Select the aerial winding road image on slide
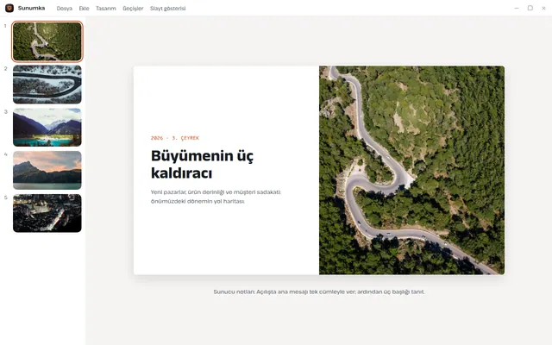 point(411,171)
